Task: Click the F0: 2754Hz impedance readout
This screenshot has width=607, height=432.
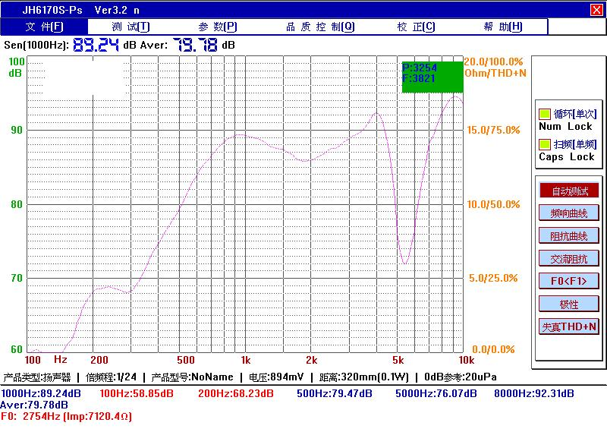Action: (x=68, y=416)
